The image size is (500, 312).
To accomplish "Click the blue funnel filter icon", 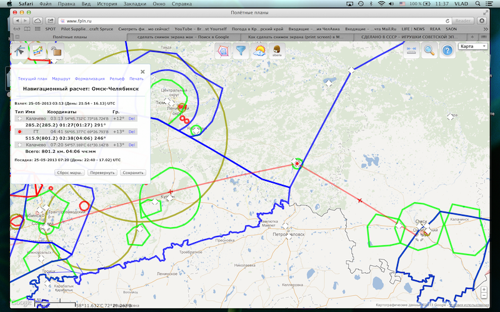I will [x=241, y=51].
